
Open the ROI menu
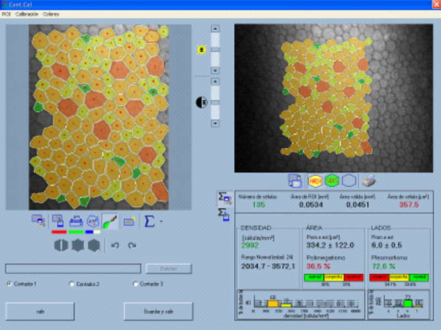pos(6,14)
